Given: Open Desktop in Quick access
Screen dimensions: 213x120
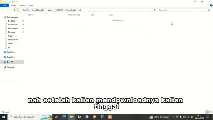Looking at the screenshot, I should click(11, 21).
